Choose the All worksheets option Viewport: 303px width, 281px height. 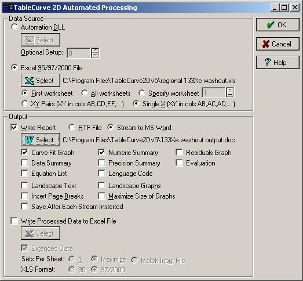click(85, 93)
